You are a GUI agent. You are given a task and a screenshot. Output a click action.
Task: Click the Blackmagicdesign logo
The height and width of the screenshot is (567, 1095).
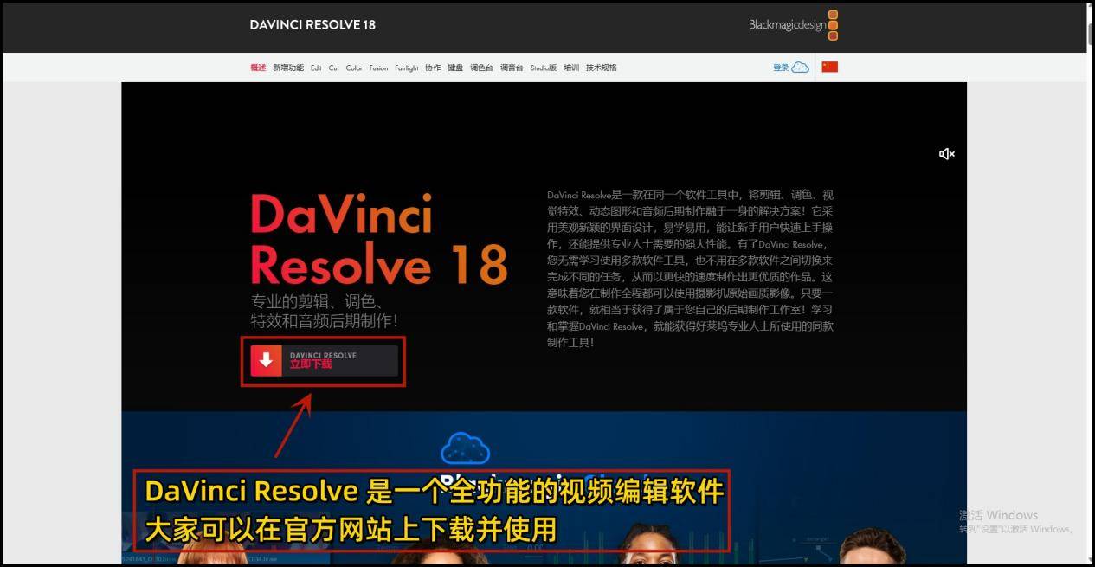click(793, 25)
